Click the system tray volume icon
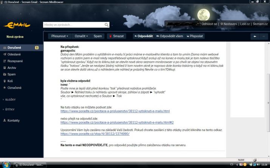This screenshot has width=270, height=168. (x=258, y=165)
